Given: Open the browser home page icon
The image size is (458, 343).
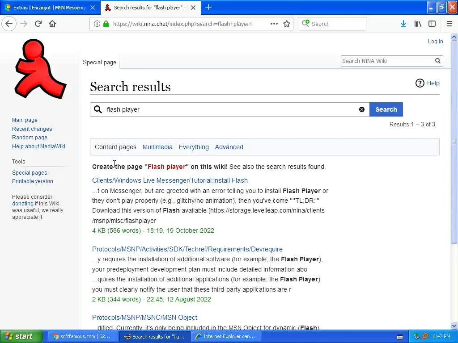Looking at the screenshot, I should pyautogui.click(x=52, y=24).
